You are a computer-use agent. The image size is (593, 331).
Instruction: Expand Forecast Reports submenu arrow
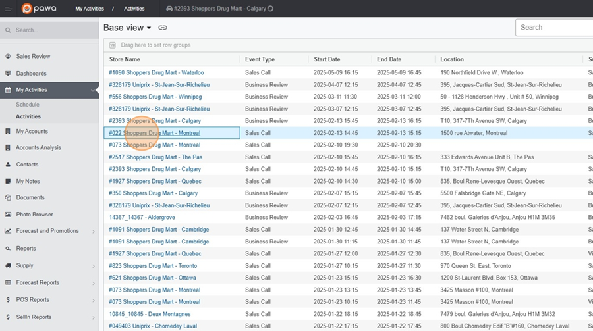[x=94, y=283]
